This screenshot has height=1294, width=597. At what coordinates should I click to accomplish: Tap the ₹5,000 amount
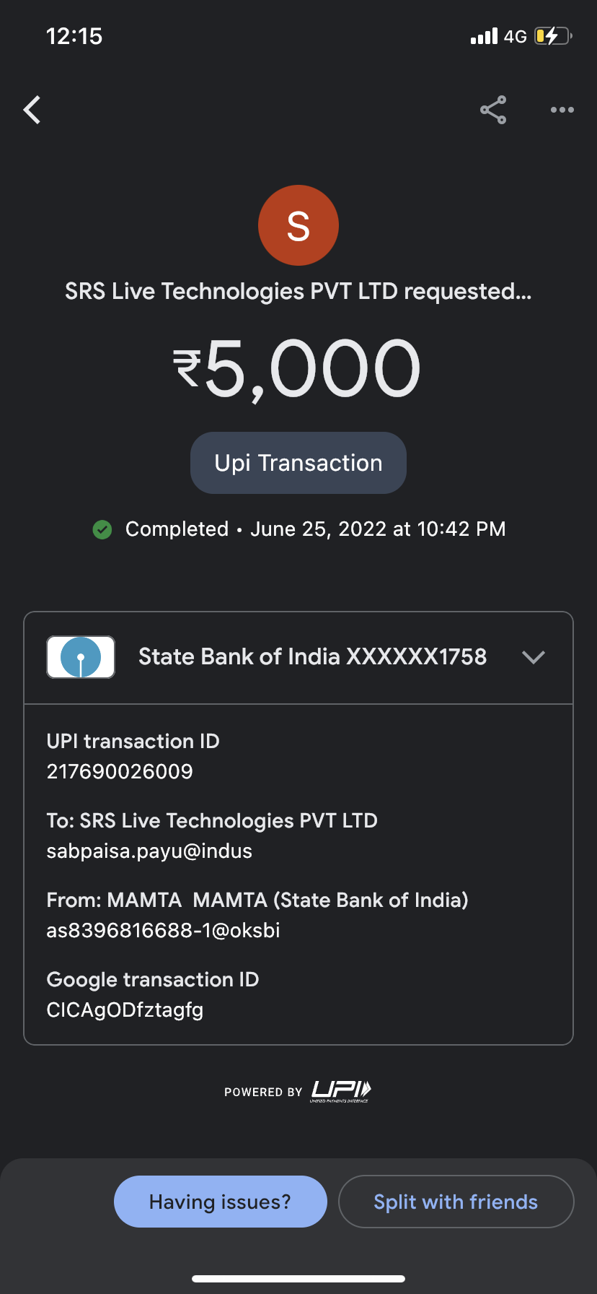click(298, 370)
